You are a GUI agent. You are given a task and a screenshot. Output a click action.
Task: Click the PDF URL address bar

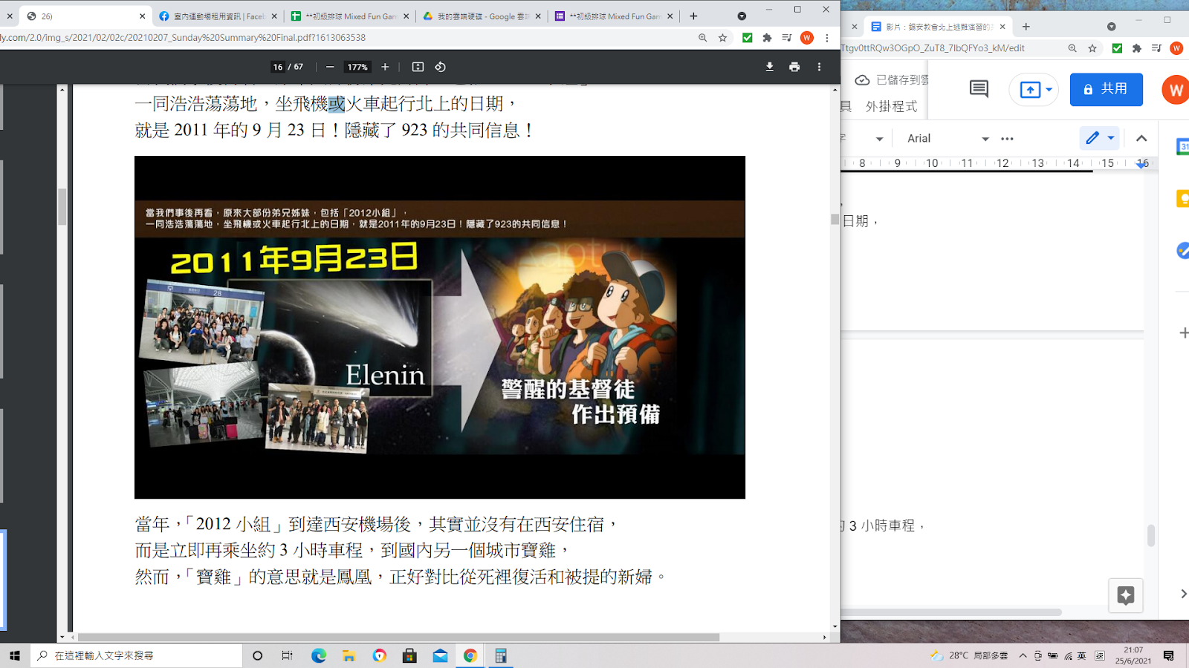(x=342, y=38)
